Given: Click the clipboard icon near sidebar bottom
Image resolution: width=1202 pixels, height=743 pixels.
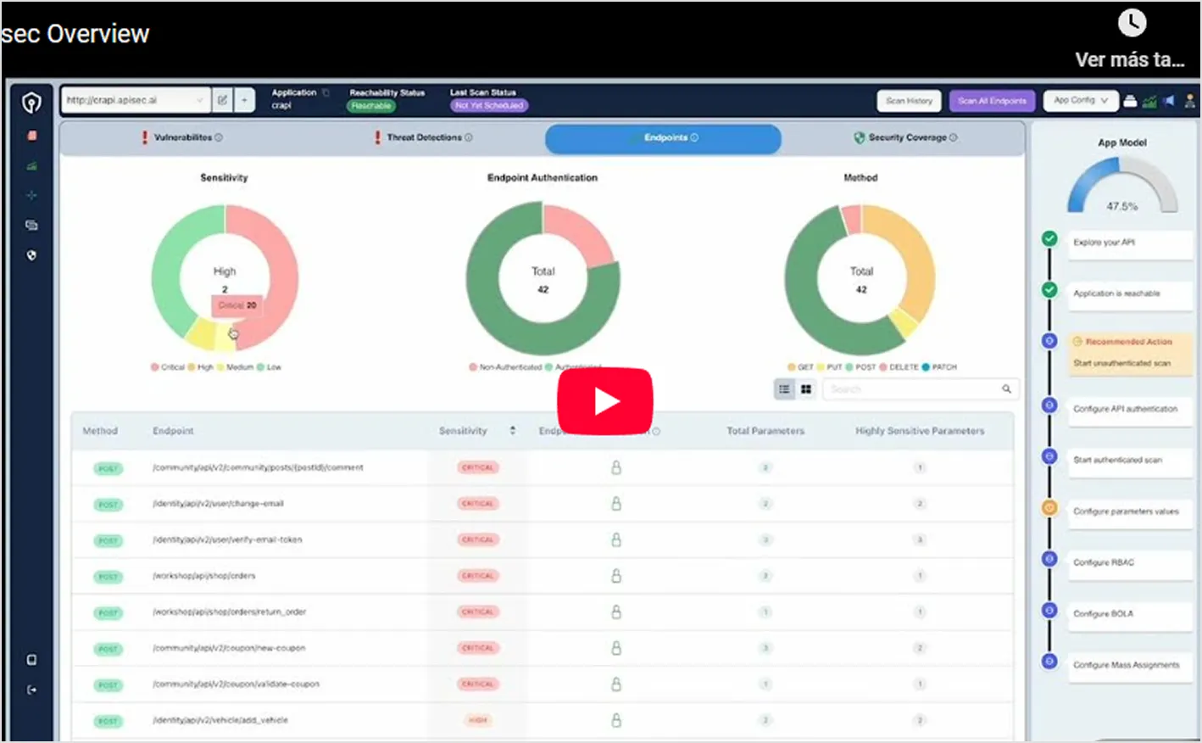Looking at the screenshot, I should [32, 660].
